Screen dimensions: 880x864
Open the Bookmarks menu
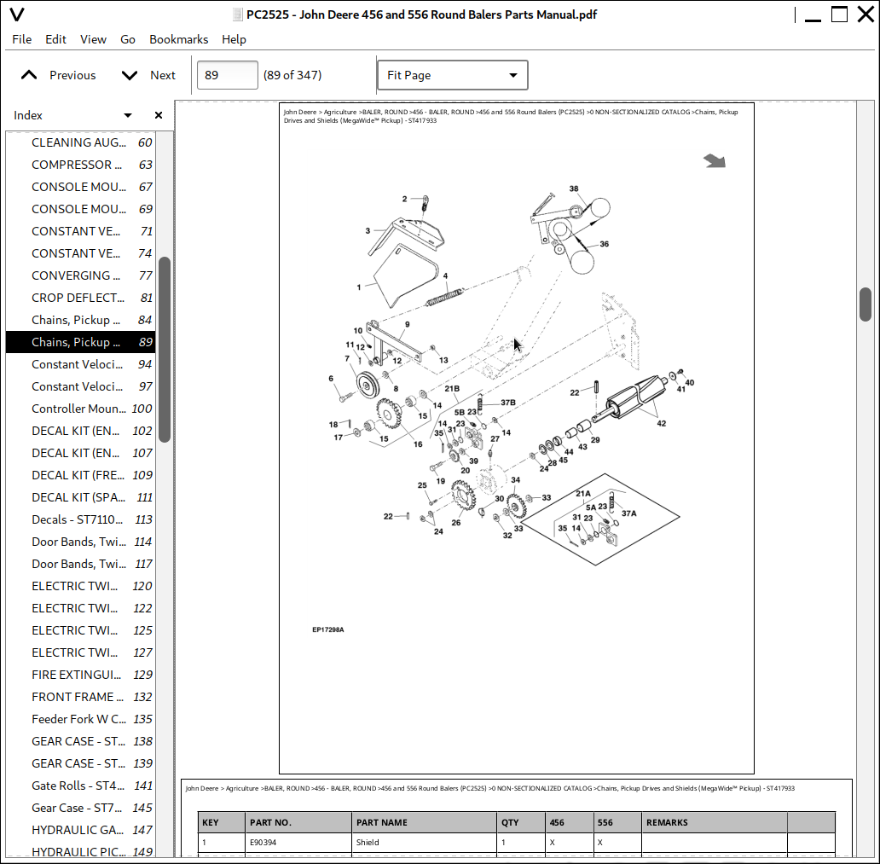(178, 39)
